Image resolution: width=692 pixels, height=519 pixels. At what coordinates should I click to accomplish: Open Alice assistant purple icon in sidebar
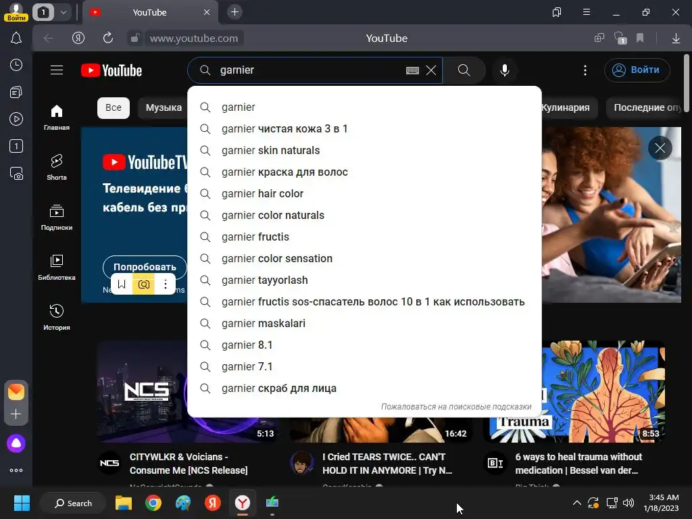click(x=16, y=443)
